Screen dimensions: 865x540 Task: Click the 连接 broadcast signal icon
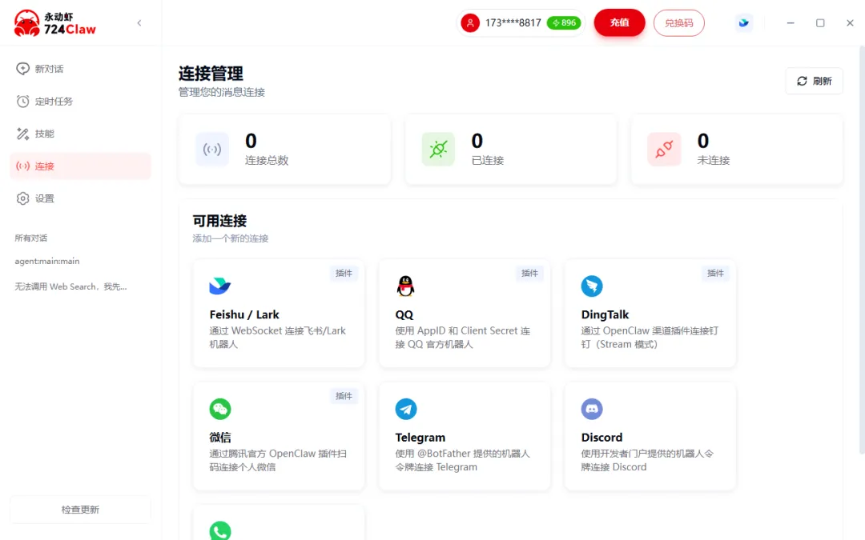(x=22, y=166)
